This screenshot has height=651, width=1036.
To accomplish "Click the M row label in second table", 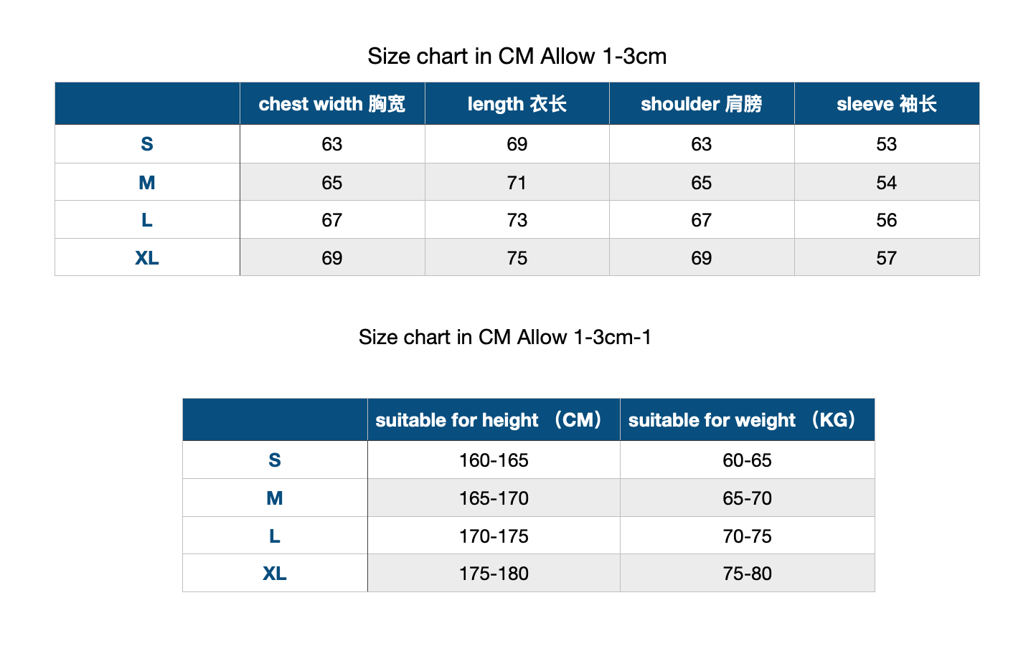I will click(275, 498).
